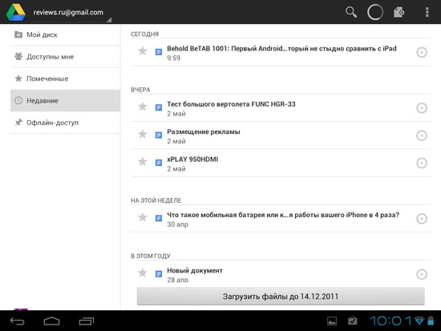Star the Размещение рекламы document
441x331 pixels.
(143, 134)
